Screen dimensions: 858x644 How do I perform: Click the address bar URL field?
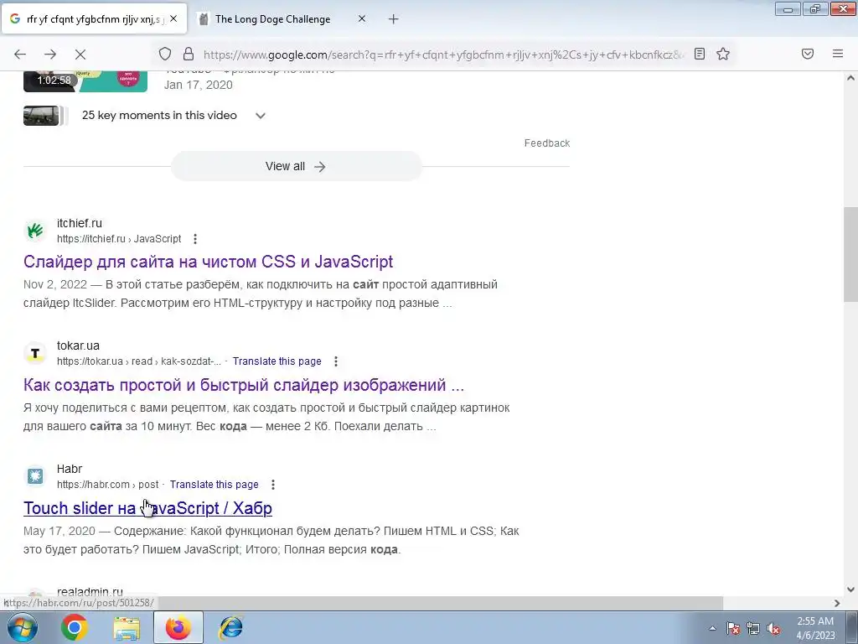coord(443,55)
